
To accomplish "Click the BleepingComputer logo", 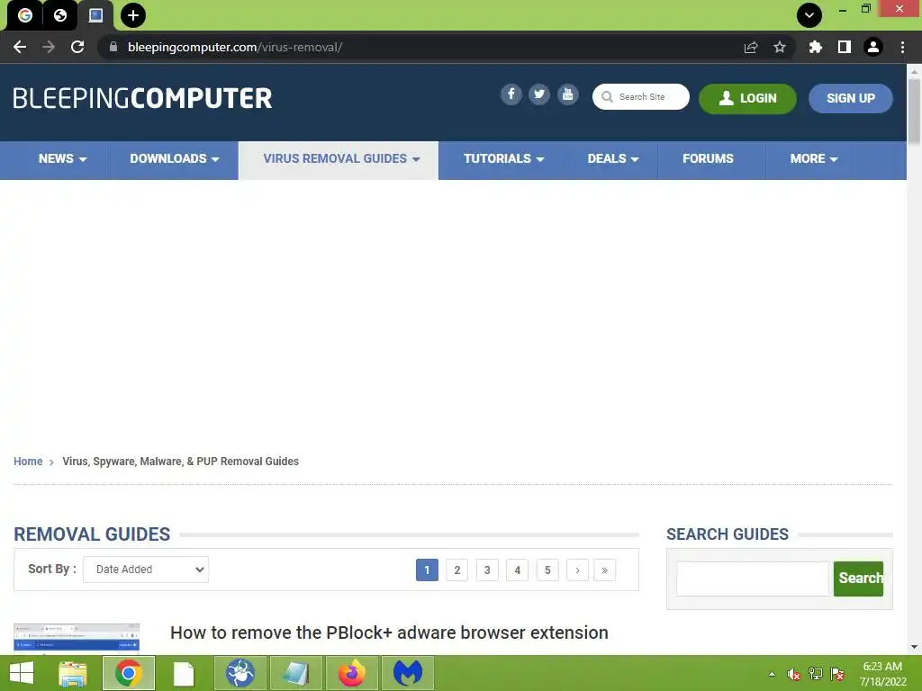I will [142, 98].
